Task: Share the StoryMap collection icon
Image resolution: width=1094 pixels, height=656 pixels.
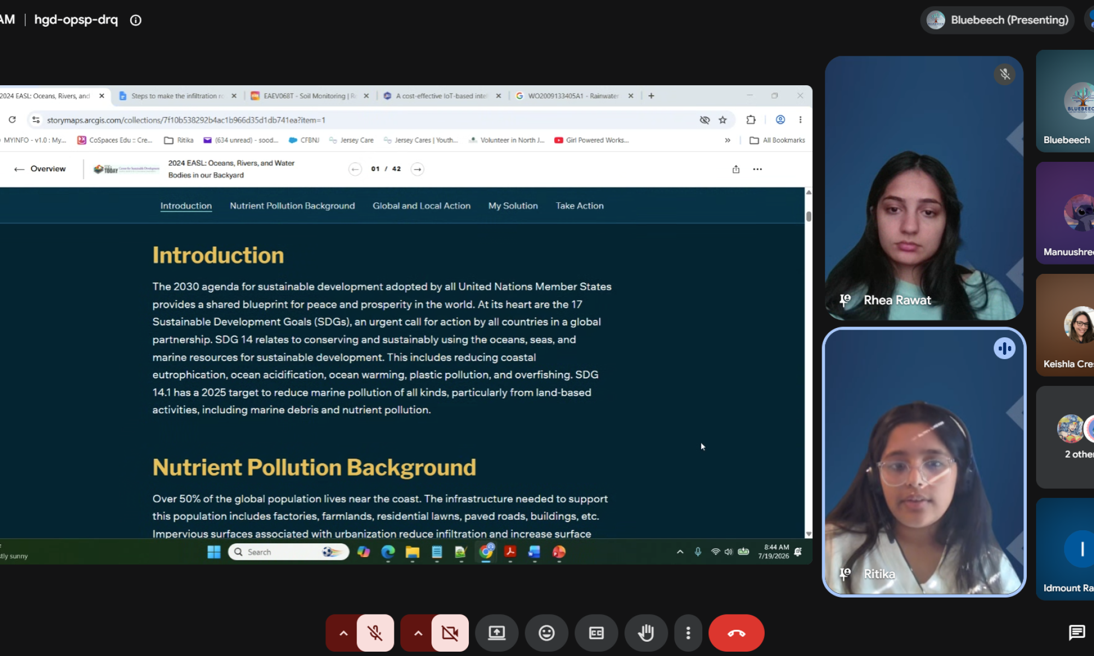Action: click(x=736, y=169)
